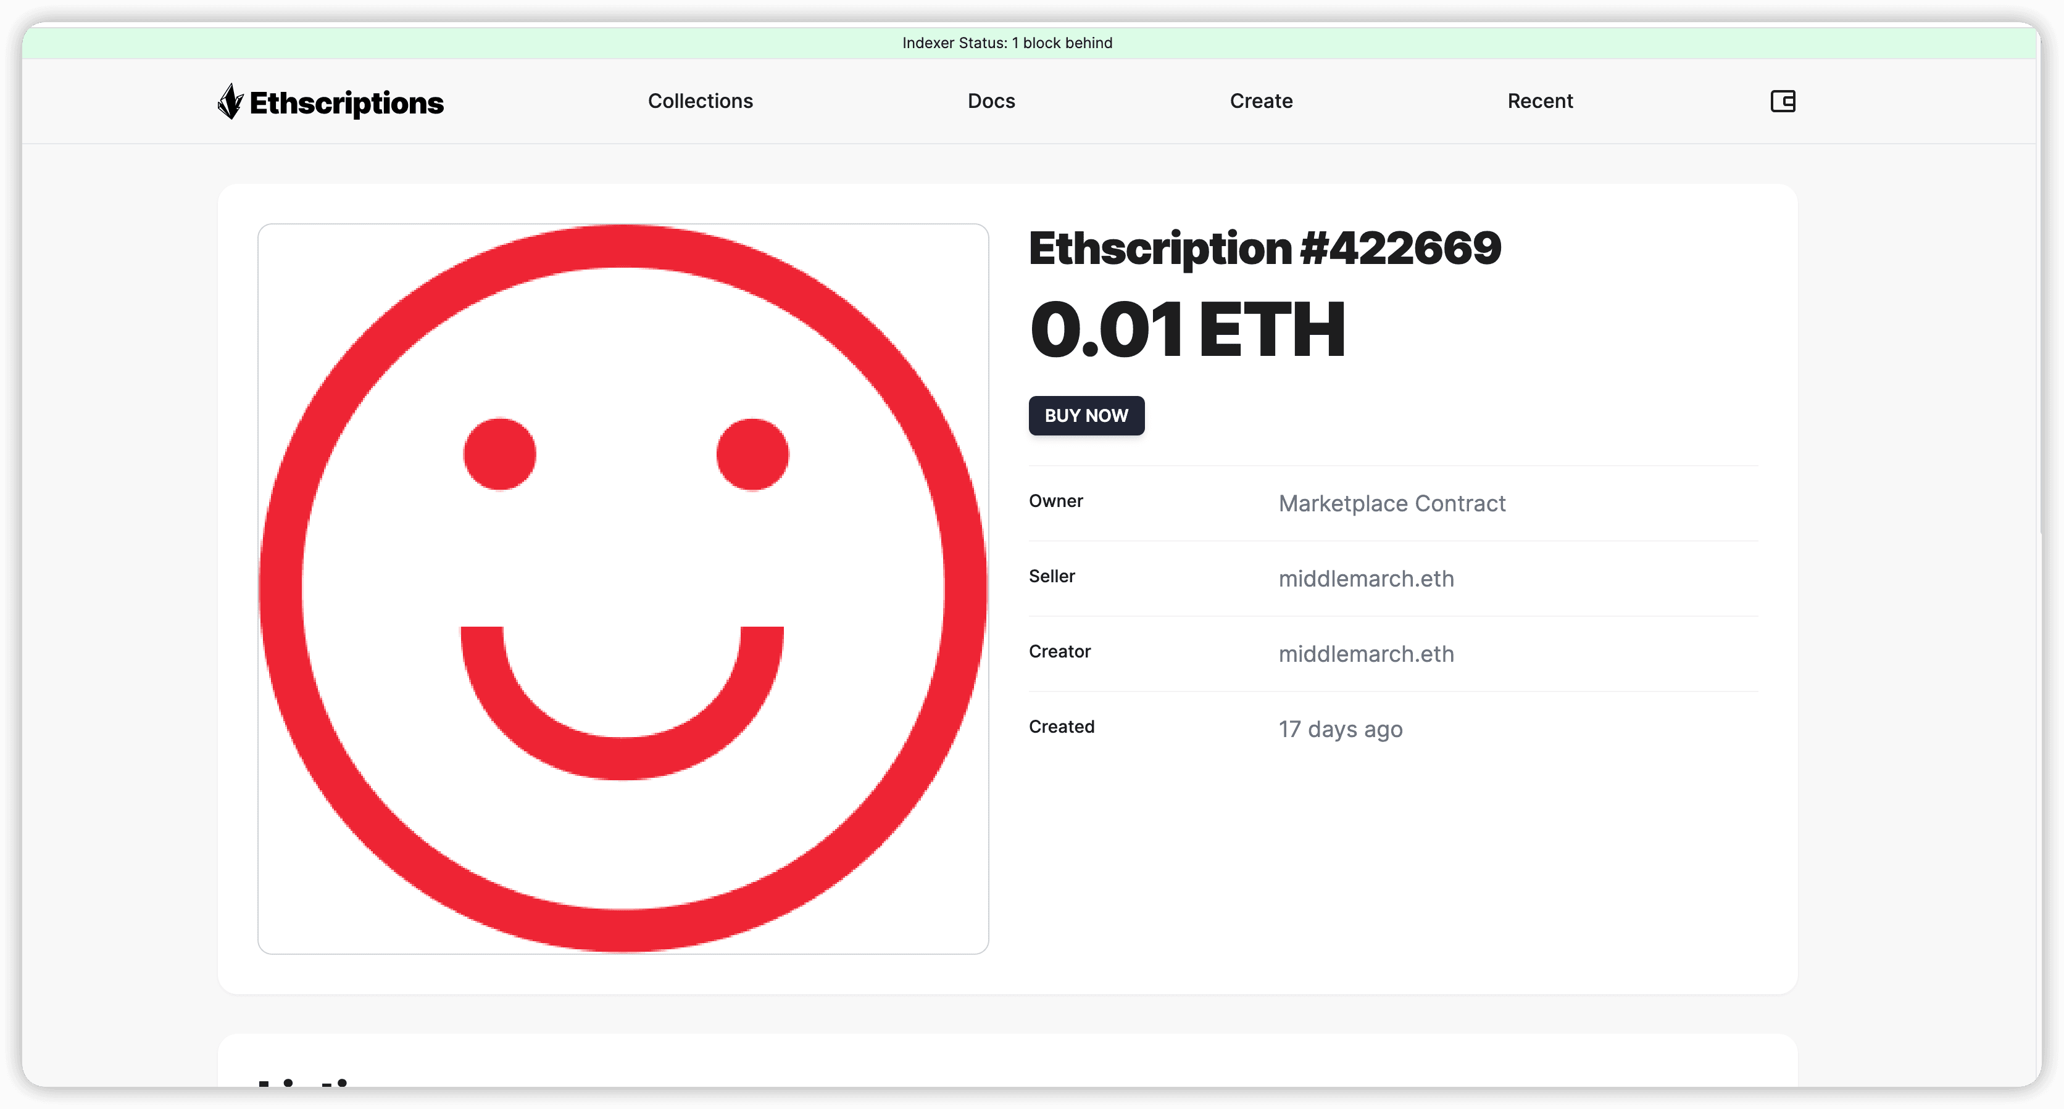Go to Ethscriptions home wordmark
2064x1109 pixels.
pyautogui.click(x=346, y=103)
